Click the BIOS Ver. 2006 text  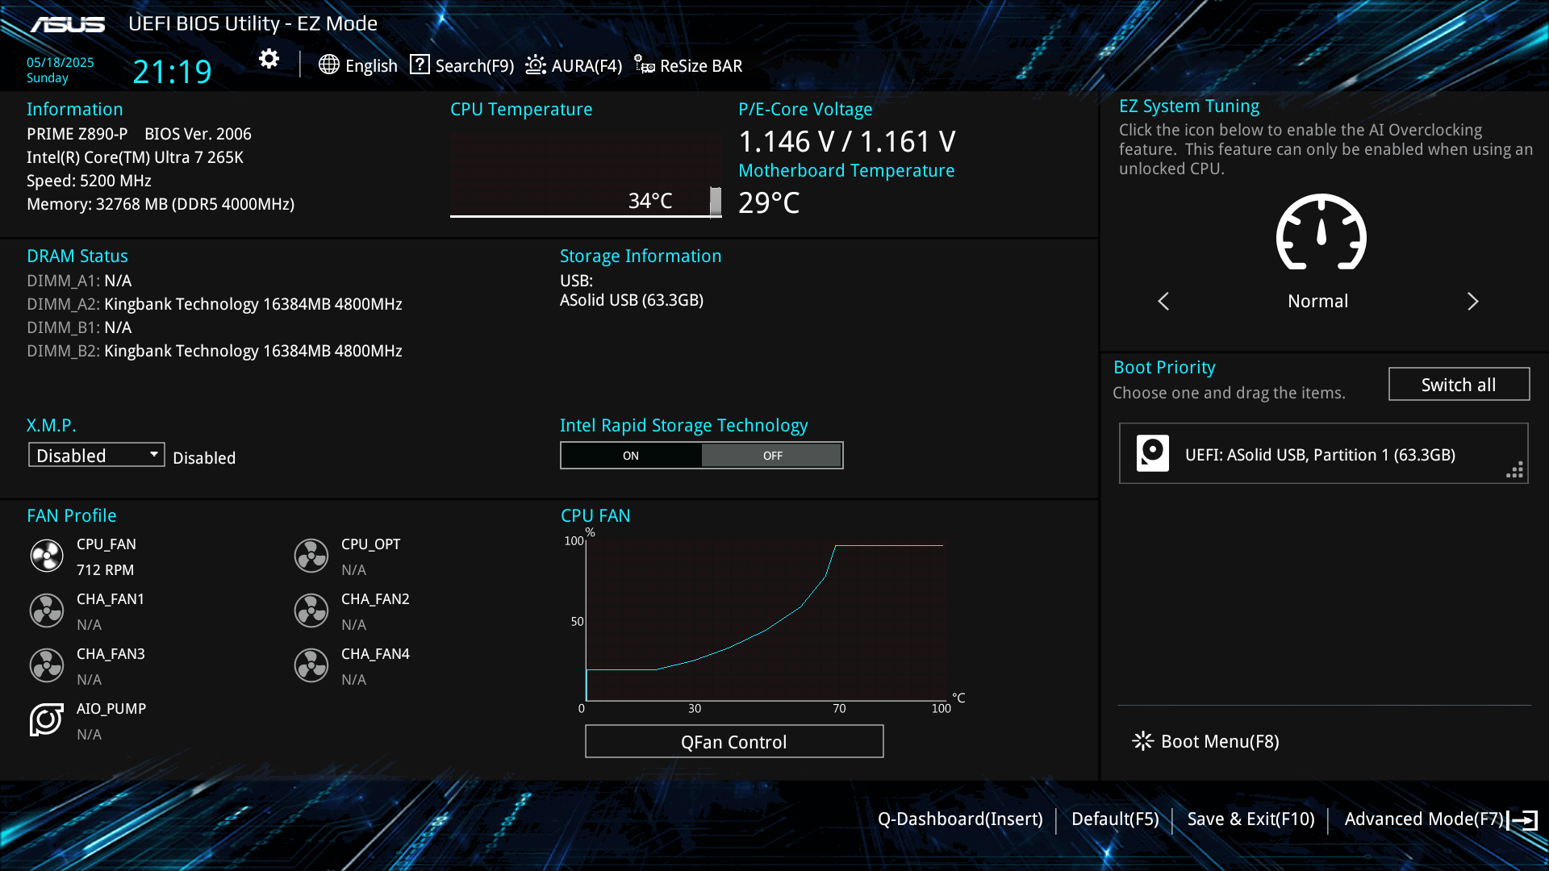click(x=198, y=134)
